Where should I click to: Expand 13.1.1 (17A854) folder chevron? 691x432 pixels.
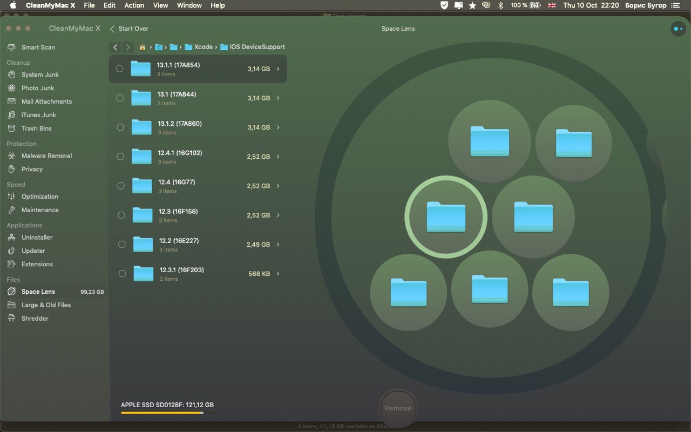click(278, 69)
